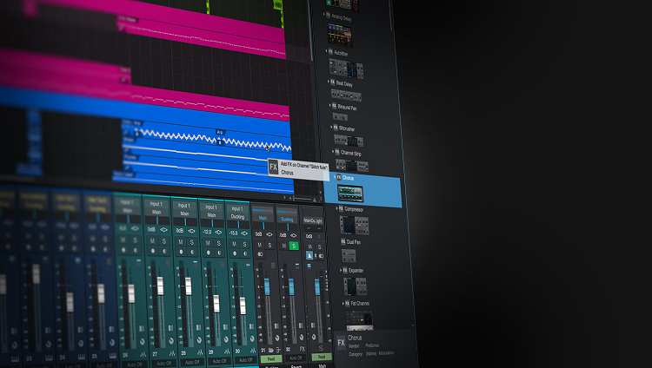Open the Auto: Off menu on channel 28
The height and width of the screenshot is (368, 652).
pyautogui.click(x=191, y=362)
